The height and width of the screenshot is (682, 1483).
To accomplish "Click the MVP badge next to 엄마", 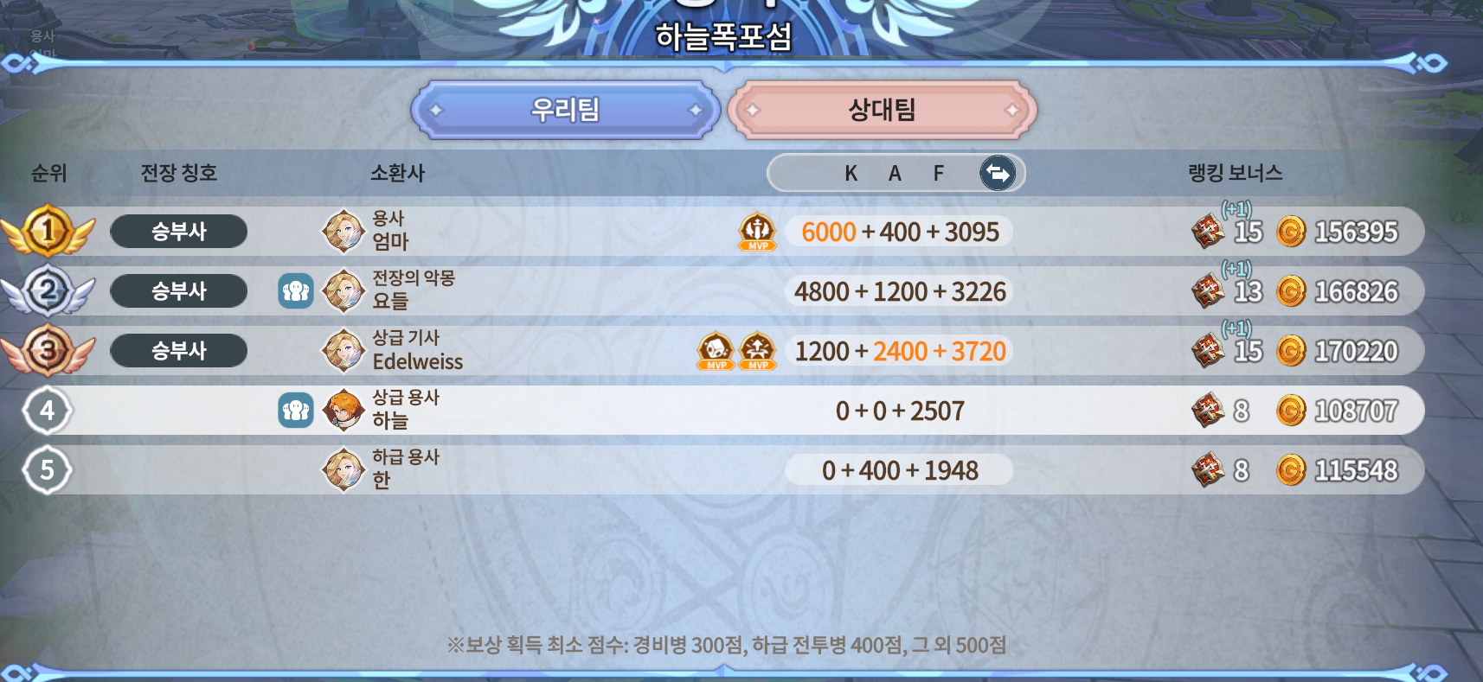I will (x=757, y=232).
